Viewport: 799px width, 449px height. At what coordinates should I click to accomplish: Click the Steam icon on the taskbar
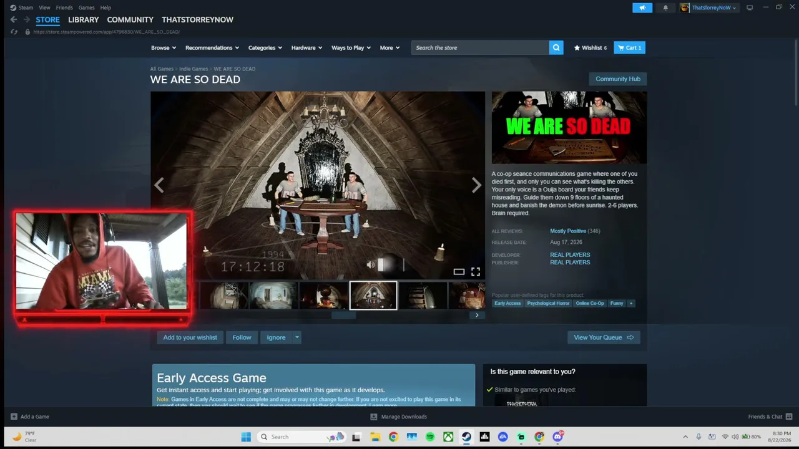click(x=466, y=437)
